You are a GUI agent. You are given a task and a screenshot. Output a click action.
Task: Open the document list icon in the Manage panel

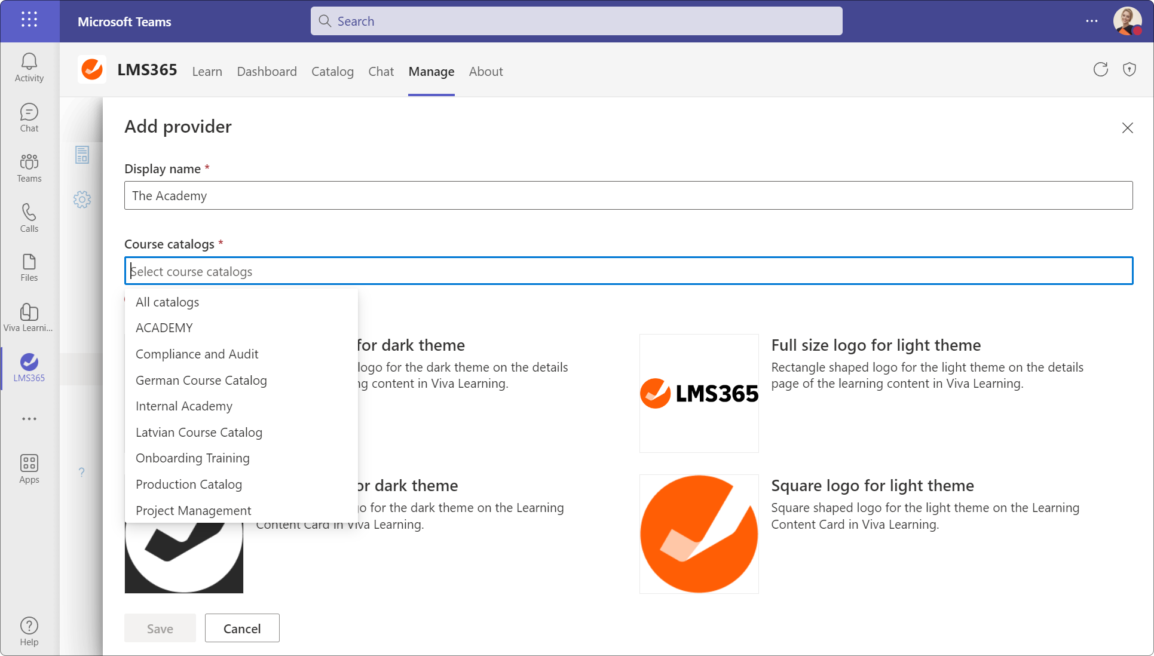82,155
